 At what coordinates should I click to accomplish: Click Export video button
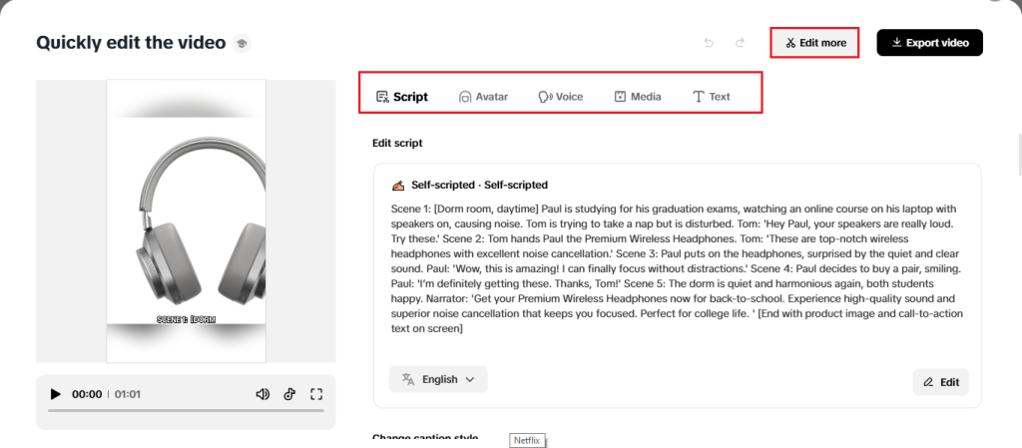pyautogui.click(x=929, y=43)
